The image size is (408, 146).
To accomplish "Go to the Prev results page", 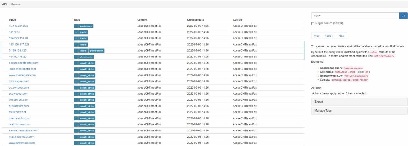I will click(316, 36).
